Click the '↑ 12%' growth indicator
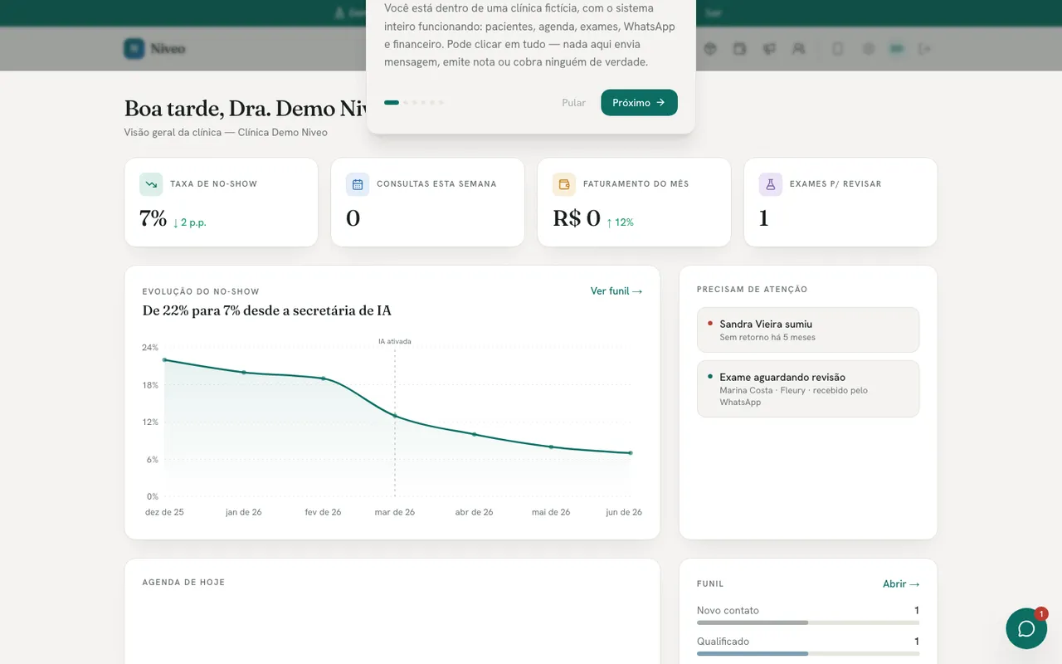Screen dimensions: 1062x664 coord(620,222)
